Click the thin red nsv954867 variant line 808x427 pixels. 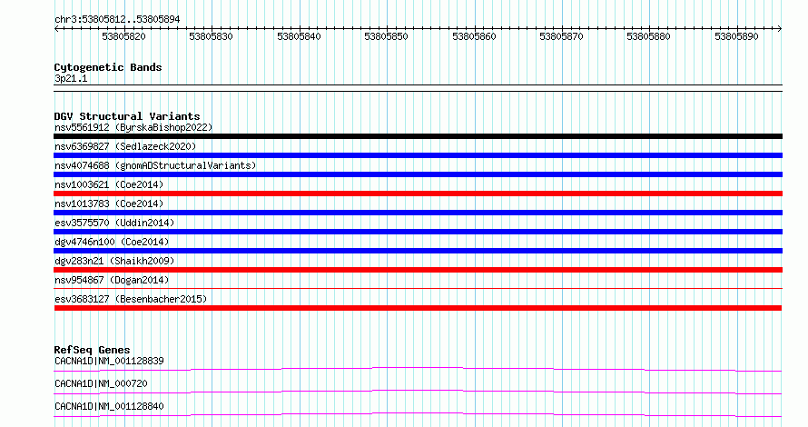click(x=418, y=289)
